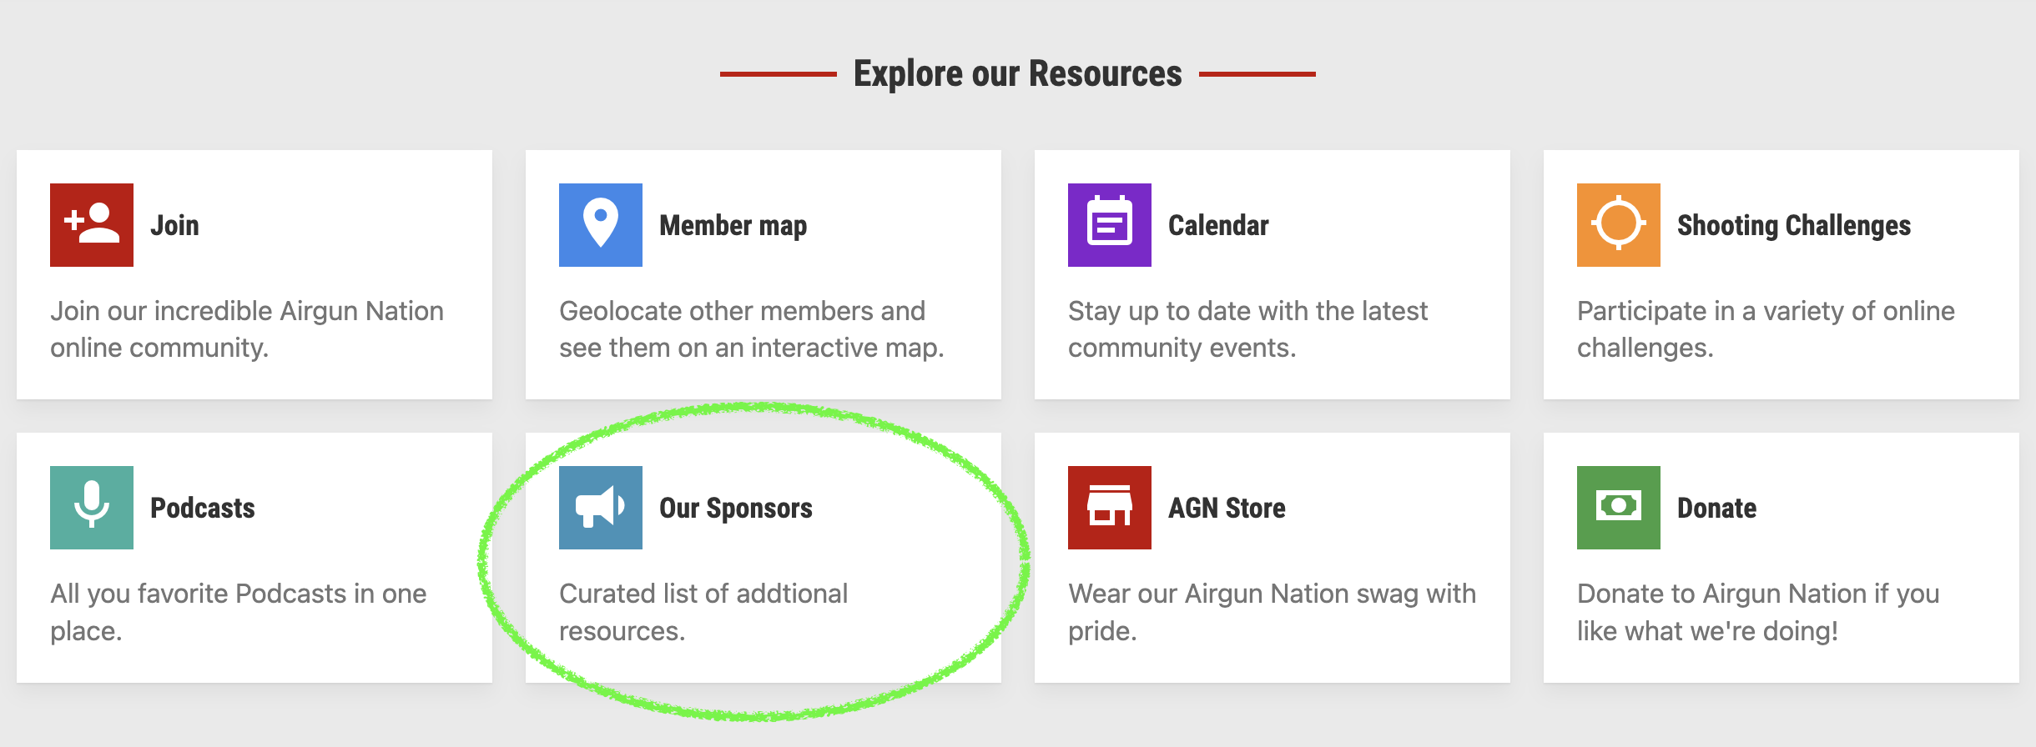Visit the AGN Store heading link
This screenshot has width=2036, height=747.
coord(1227,508)
